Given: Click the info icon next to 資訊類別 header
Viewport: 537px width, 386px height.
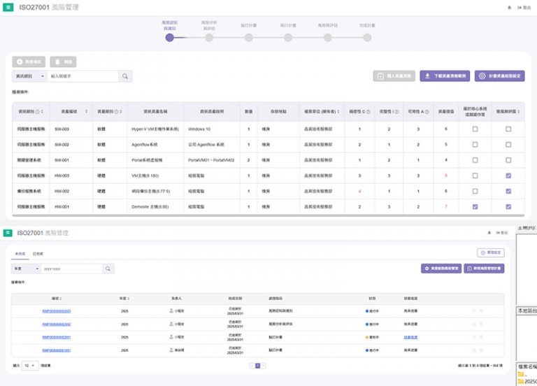Looking at the screenshot, I should tap(37, 112).
